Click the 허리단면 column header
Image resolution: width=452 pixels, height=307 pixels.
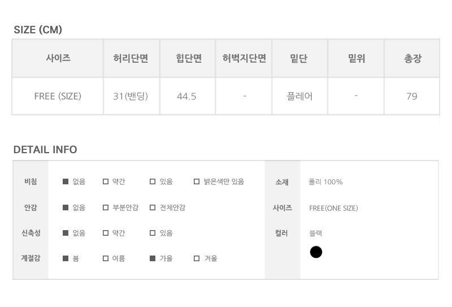pyautogui.click(x=131, y=58)
